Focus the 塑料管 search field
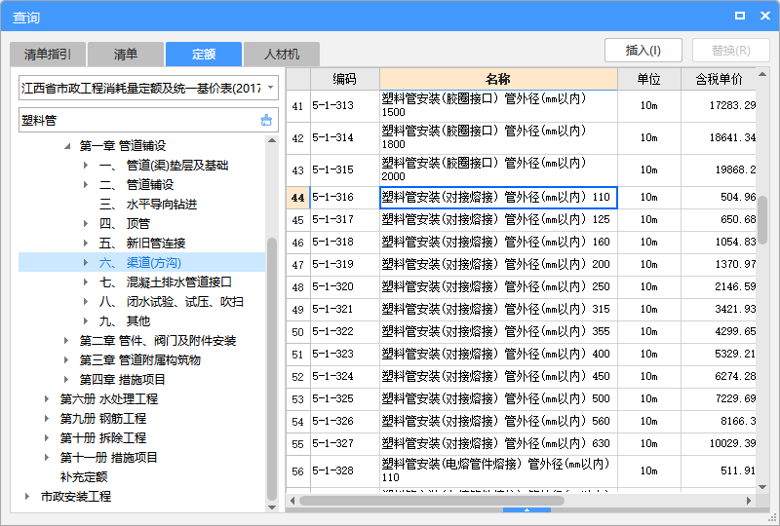Image resolution: width=780 pixels, height=526 pixels. point(139,120)
